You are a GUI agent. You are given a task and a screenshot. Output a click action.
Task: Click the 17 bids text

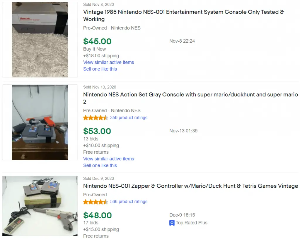[91, 223]
